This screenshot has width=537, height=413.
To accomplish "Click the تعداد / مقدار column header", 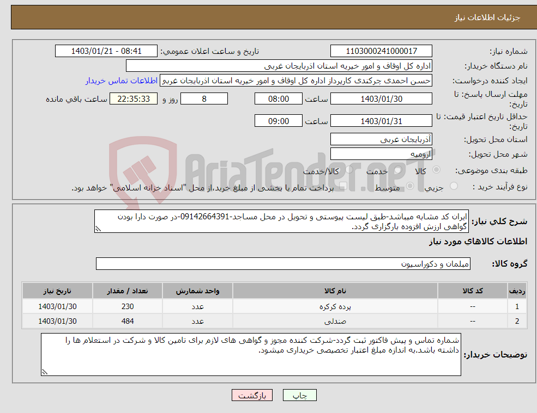I will (128, 291).
